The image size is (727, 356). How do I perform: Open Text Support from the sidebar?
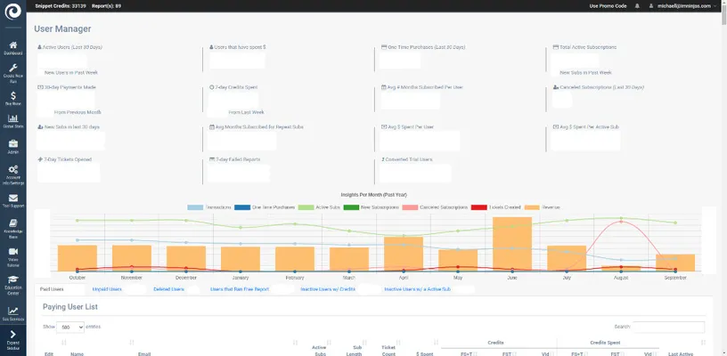(12, 199)
